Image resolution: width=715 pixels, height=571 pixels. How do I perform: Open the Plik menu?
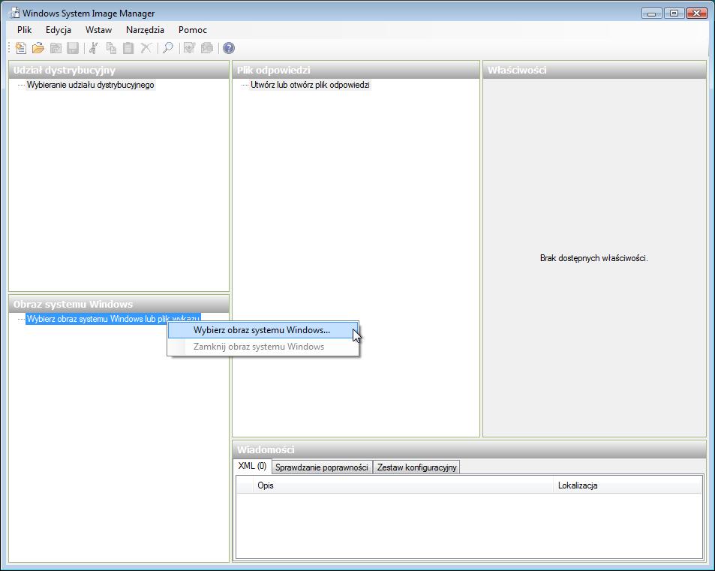pyautogui.click(x=24, y=30)
